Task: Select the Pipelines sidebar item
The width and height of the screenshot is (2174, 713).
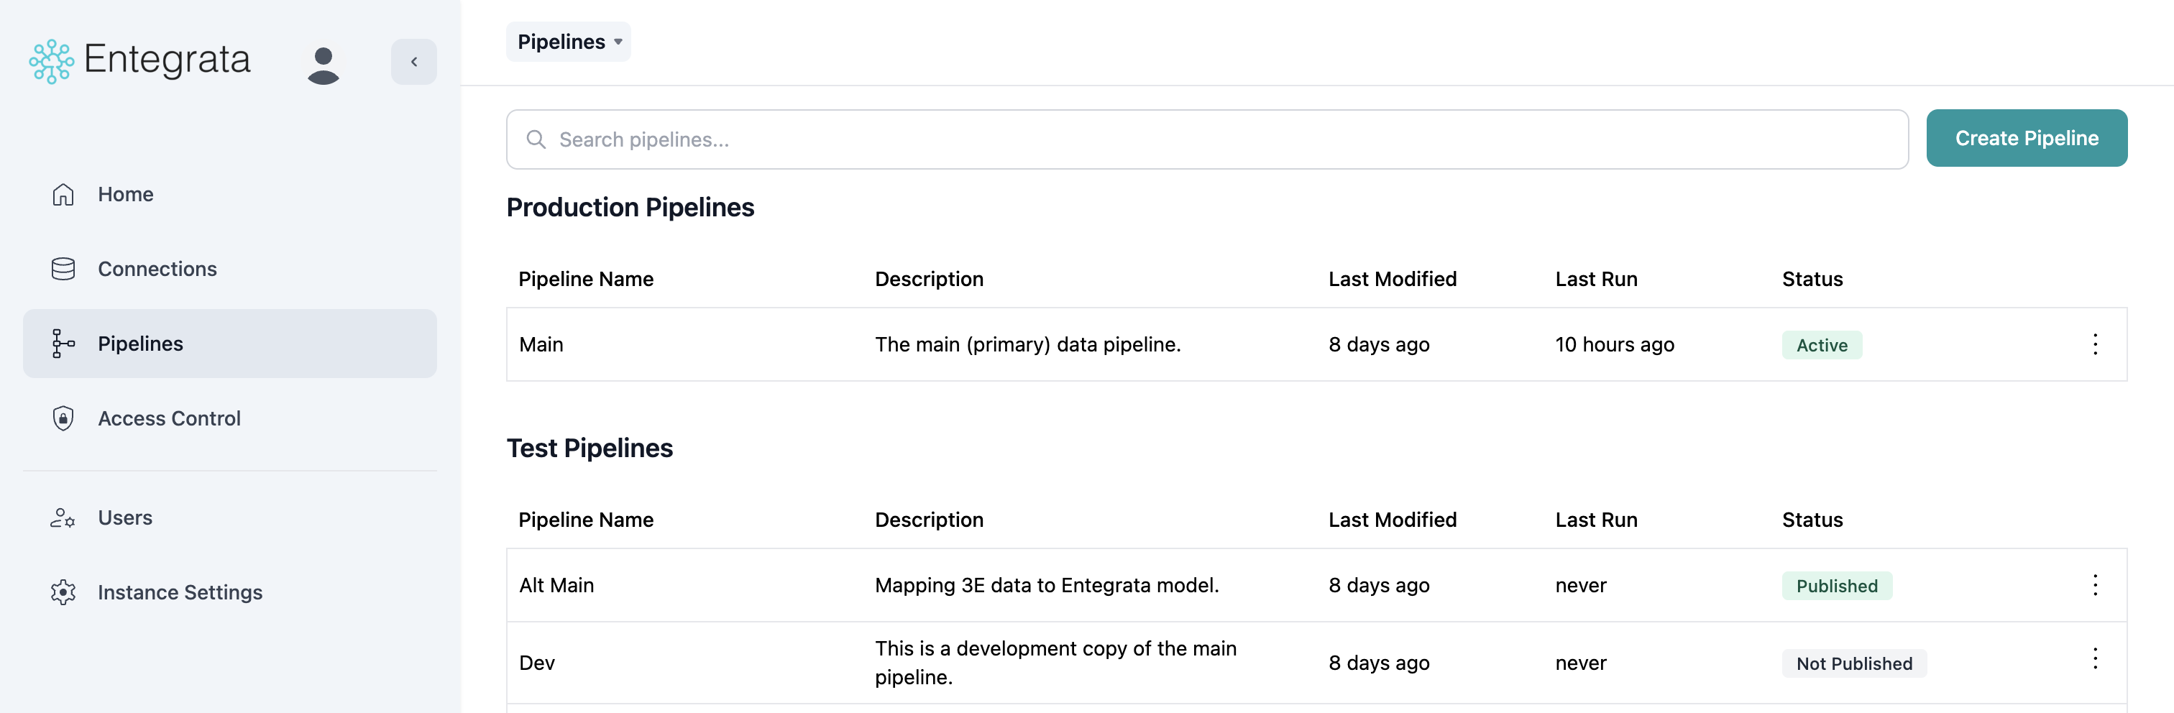Action: pyautogui.click(x=229, y=344)
